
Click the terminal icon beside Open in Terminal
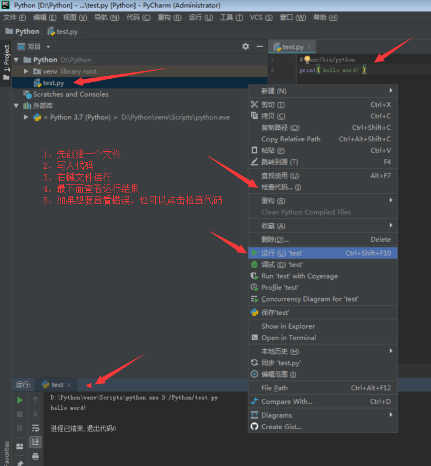[255, 337]
